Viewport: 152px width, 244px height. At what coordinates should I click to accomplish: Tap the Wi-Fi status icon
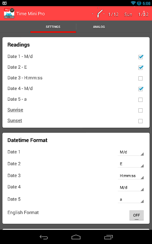coord(133,3)
